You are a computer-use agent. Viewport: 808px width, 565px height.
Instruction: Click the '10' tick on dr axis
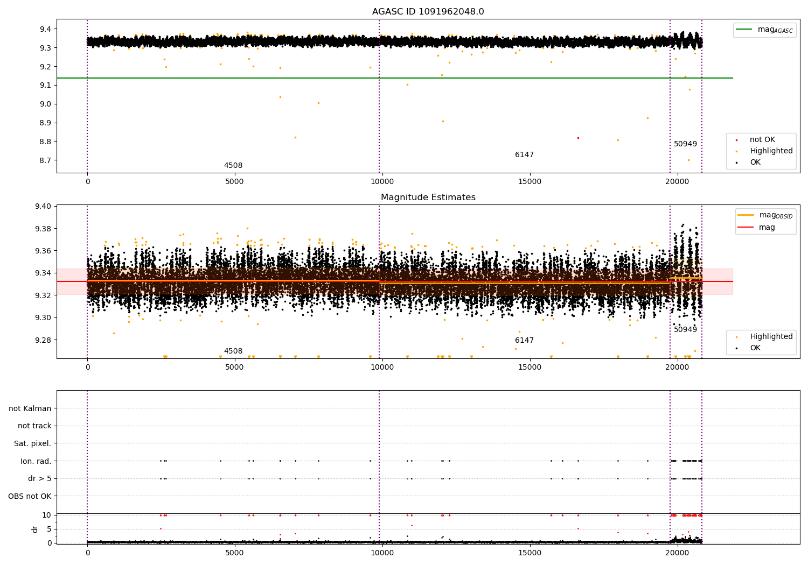click(47, 515)
